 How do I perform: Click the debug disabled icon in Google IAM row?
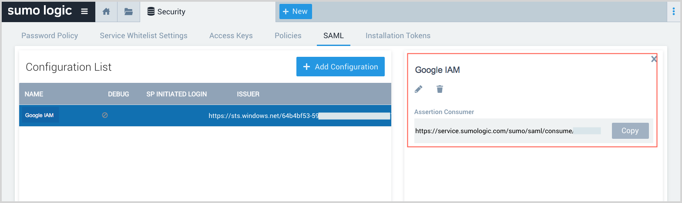(x=105, y=115)
